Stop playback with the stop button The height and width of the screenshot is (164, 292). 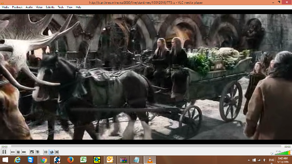point(18,152)
